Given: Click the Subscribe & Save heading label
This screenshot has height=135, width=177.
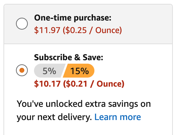Looking at the screenshot, I should (68, 57).
